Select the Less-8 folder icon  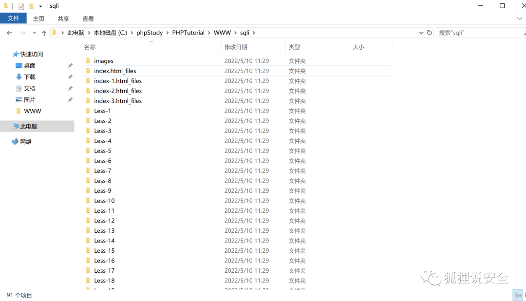coord(88,181)
